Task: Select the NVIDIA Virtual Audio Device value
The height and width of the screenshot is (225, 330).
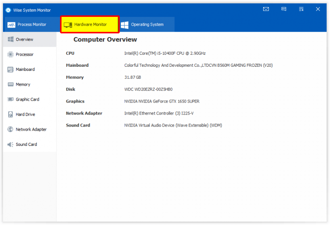Action: (173, 125)
